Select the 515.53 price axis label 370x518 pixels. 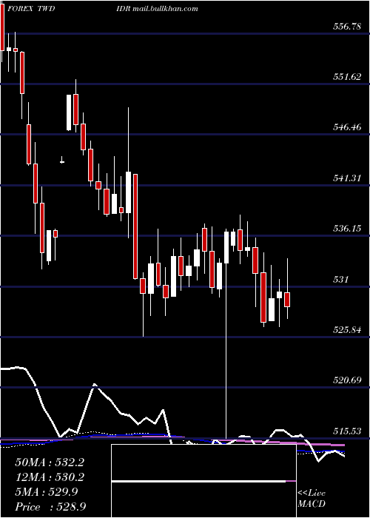pyautogui.click(x=346, y=431)
